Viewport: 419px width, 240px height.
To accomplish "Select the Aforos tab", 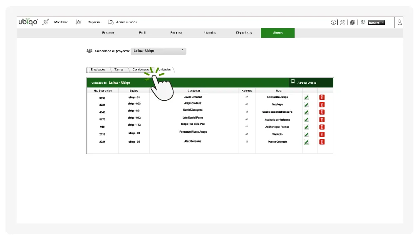I will pos(278,33).
